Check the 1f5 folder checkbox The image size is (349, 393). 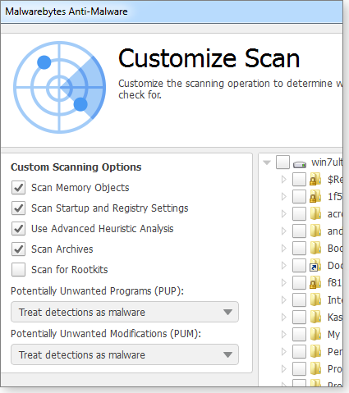(299, 197)
